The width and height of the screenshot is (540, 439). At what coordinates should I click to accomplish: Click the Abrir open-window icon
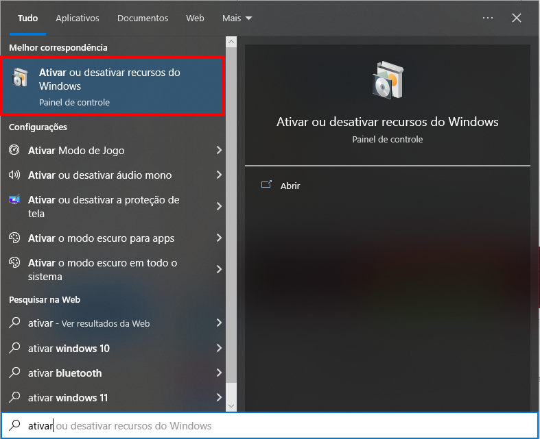point(266,185)
